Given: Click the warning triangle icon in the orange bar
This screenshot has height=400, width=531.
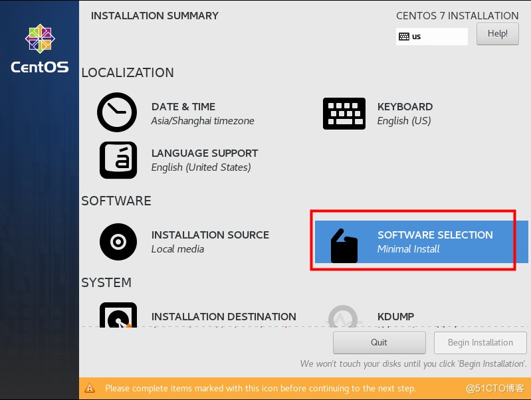Looking at the screenshot, I should (x=90, y=388).
